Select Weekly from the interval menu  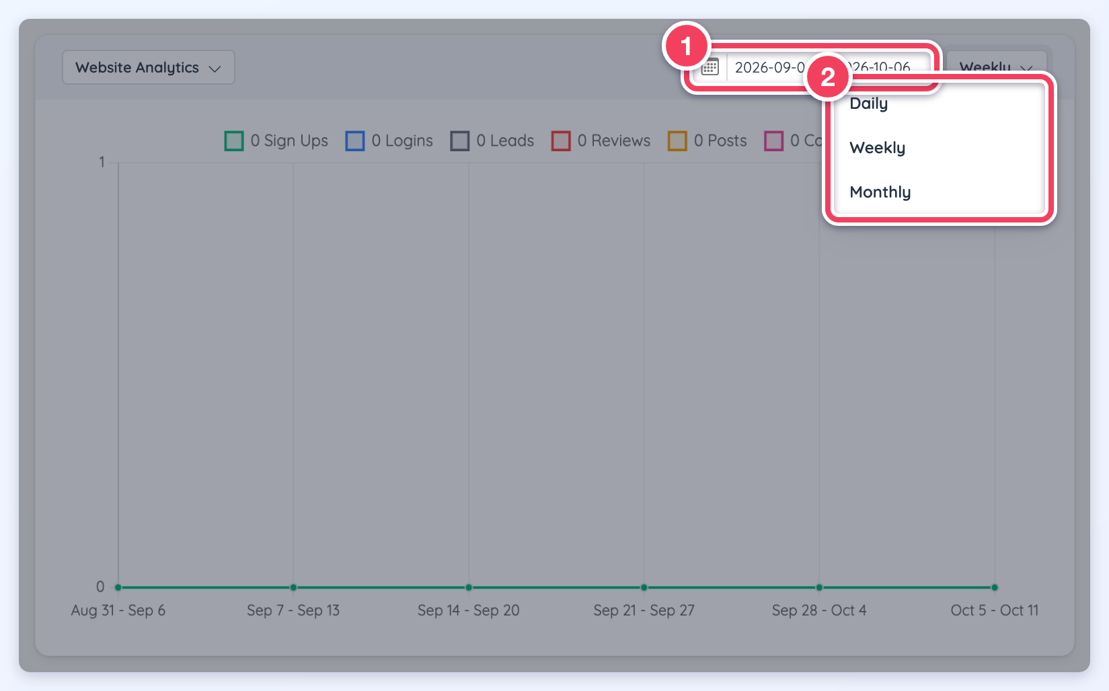[x=938, y=148]
